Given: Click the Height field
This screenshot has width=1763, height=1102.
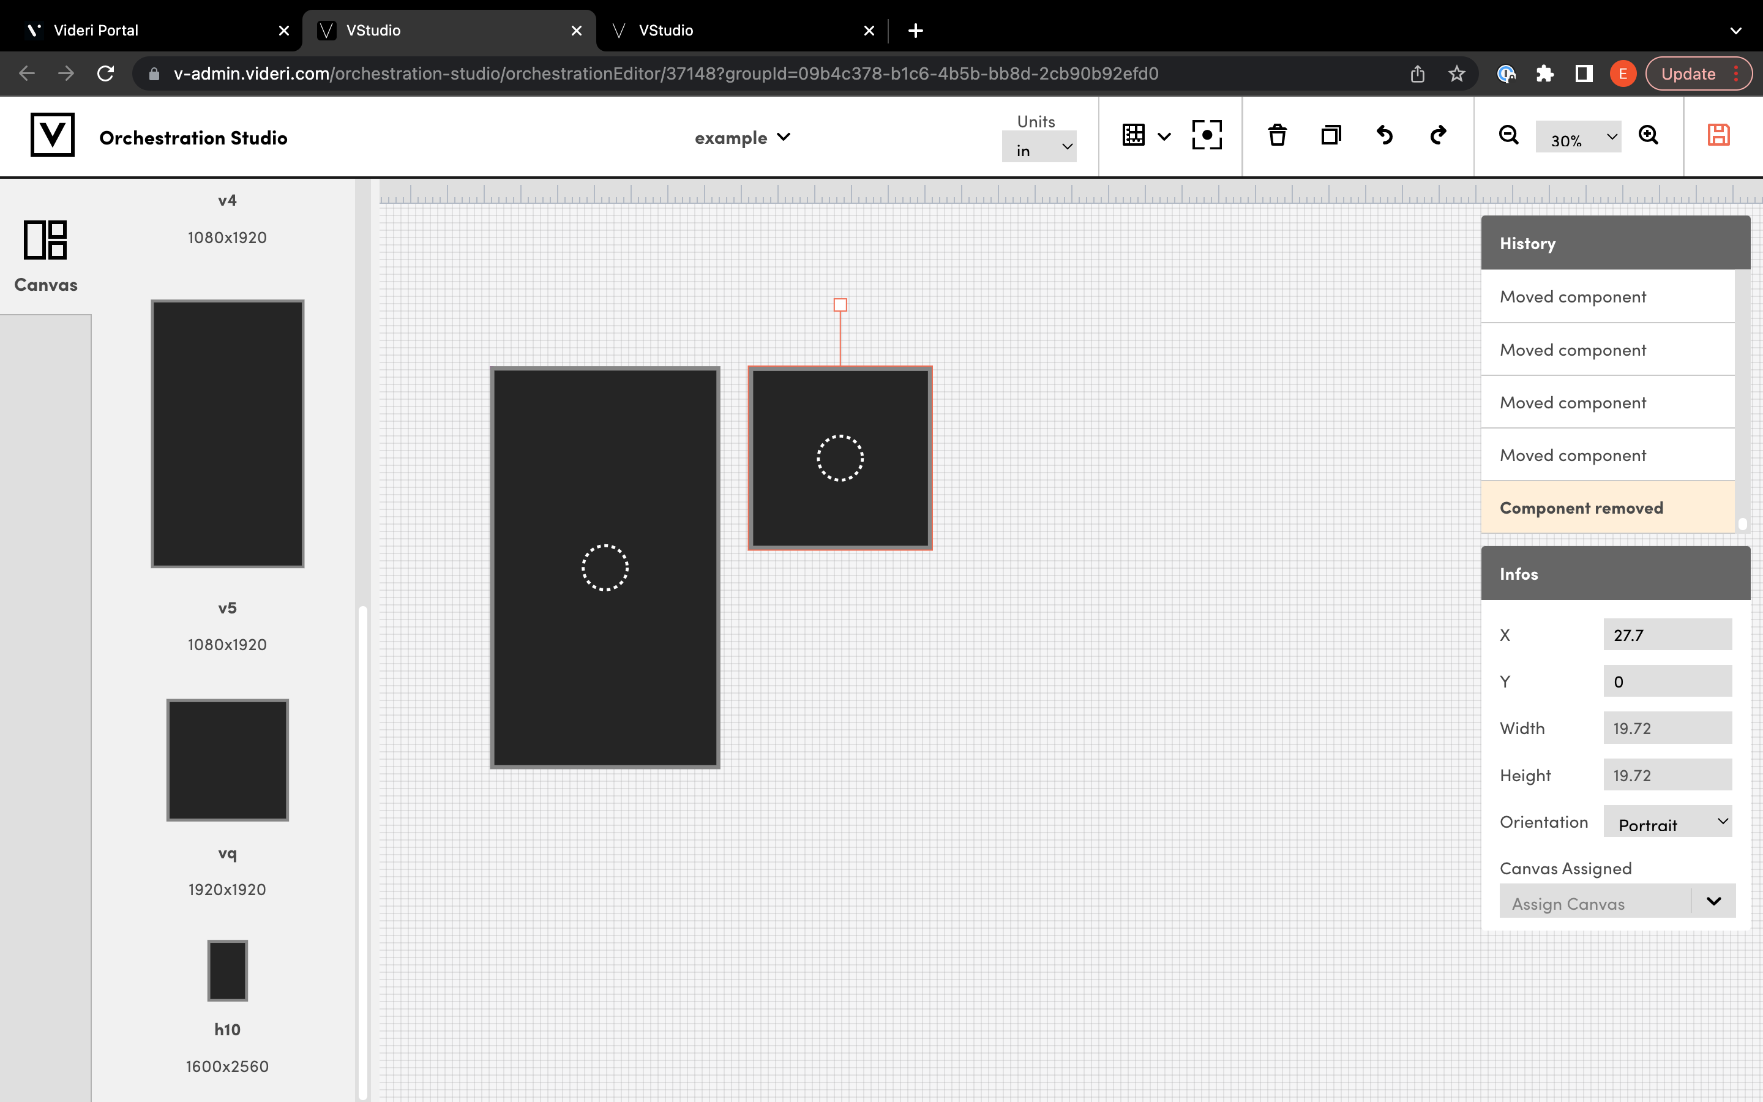Looking at the screenshot, I should pyautogui.click(x=1667, y=774).
